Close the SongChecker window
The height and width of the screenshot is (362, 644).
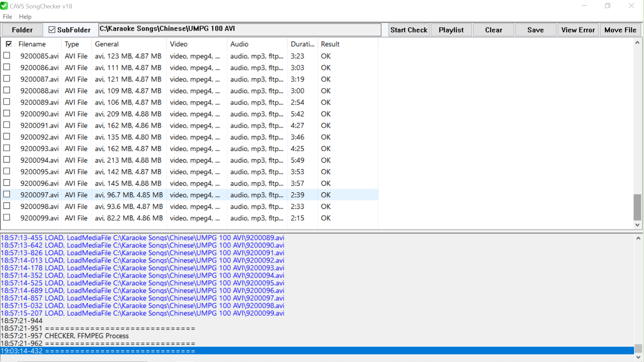coord(631,6)
